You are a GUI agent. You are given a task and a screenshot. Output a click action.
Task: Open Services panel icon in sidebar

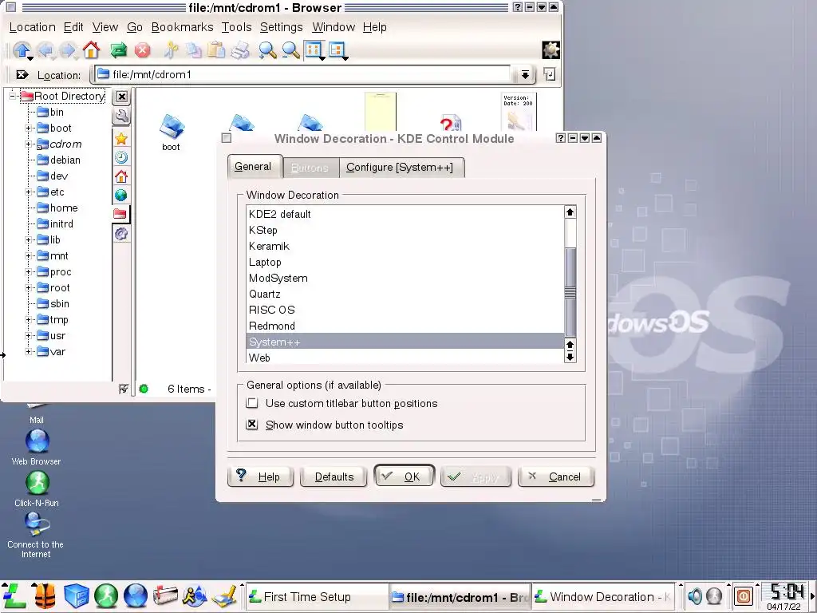tap(121, 234)
